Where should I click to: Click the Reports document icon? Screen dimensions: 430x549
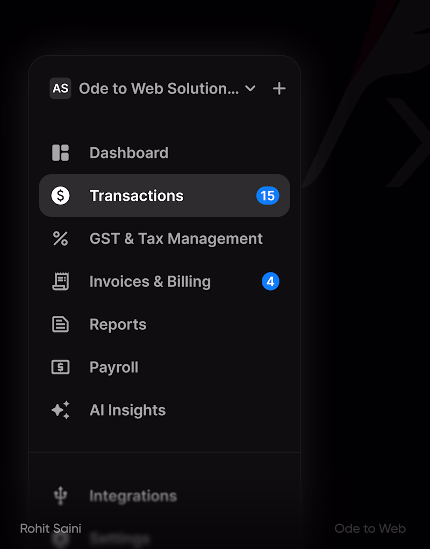pyautogui.click(x=60, y=324)
